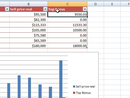This screenshot has width=130, height=98.
Task: Select the tallest blue chart bar
Action: click(61, 79)
